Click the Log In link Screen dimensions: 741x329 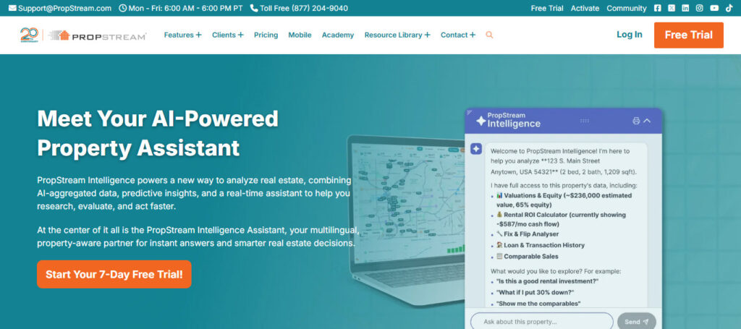click(x=630, y=35)
